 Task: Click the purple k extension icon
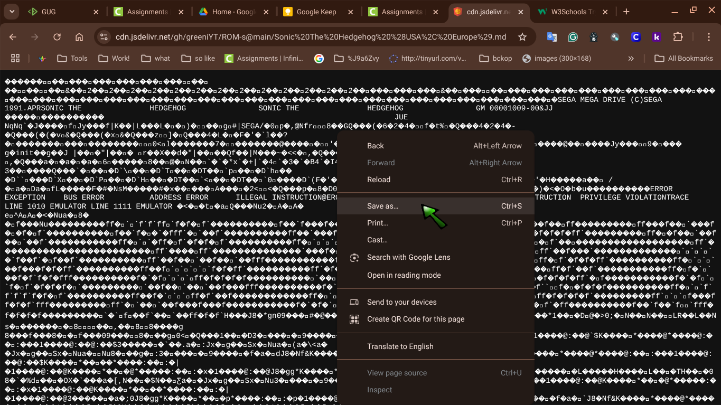657,37
